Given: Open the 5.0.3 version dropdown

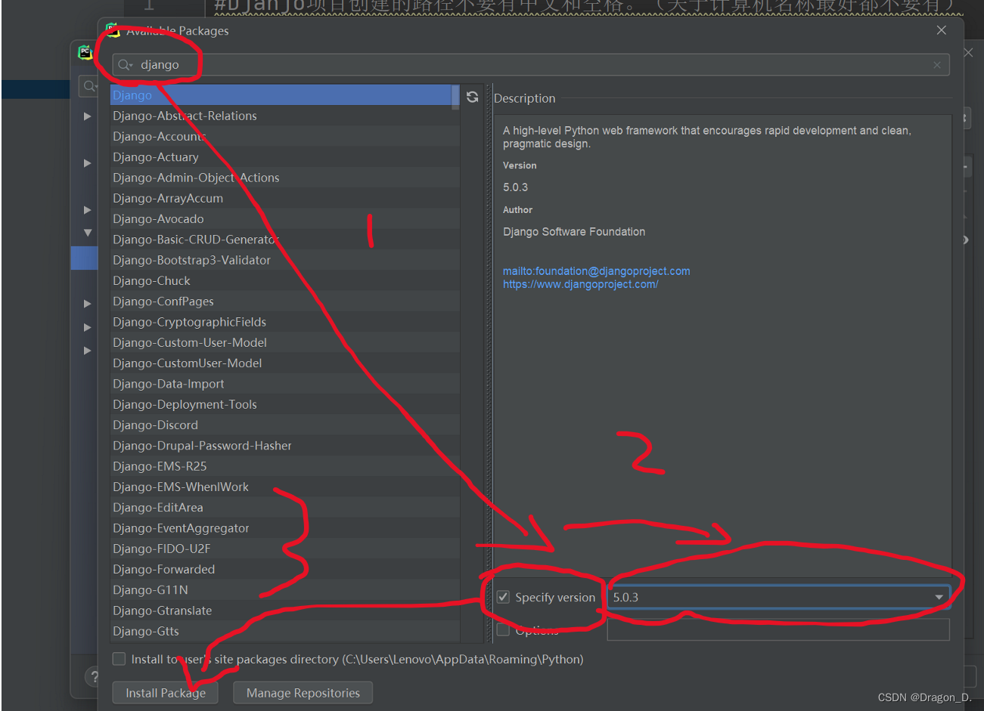Looking at the screenshot, I should click(x=939, y=597).
